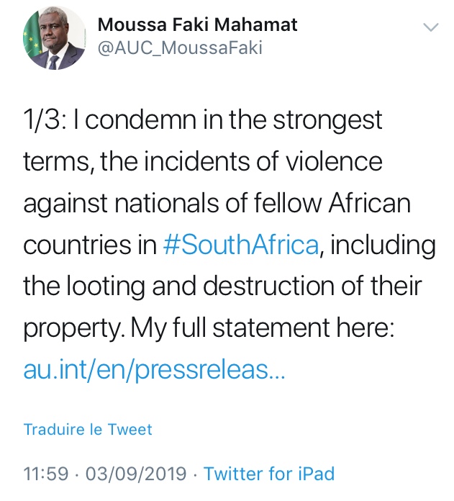
Task: Click the 03/09/2019 tweet date
Action: [x=136, y=474]
